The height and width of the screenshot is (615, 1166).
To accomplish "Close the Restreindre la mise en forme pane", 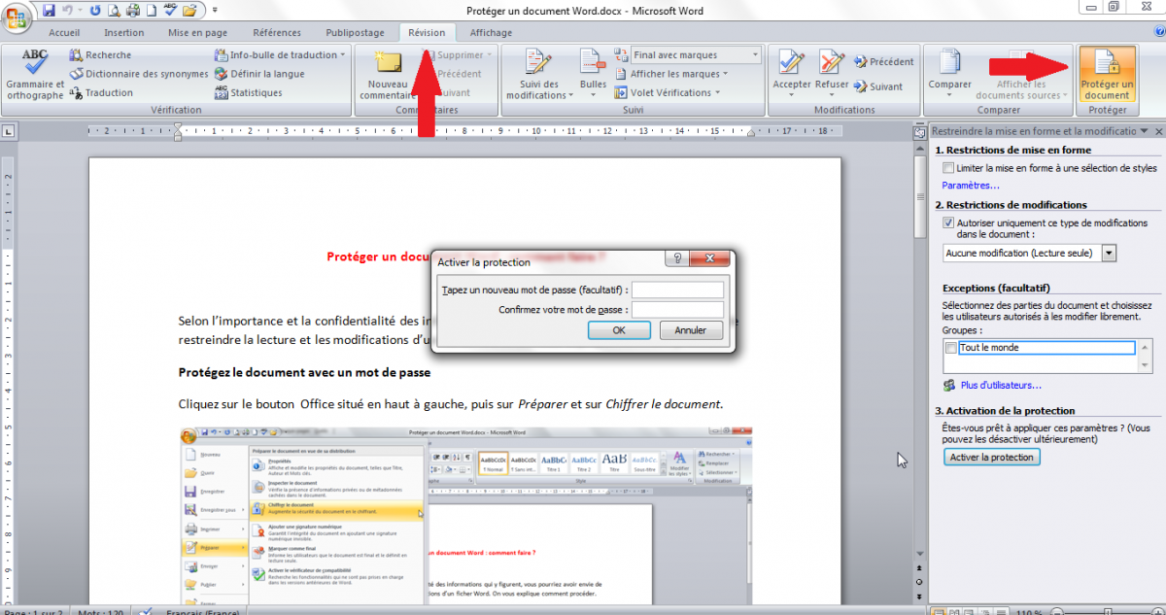I will coord(1158,130).
